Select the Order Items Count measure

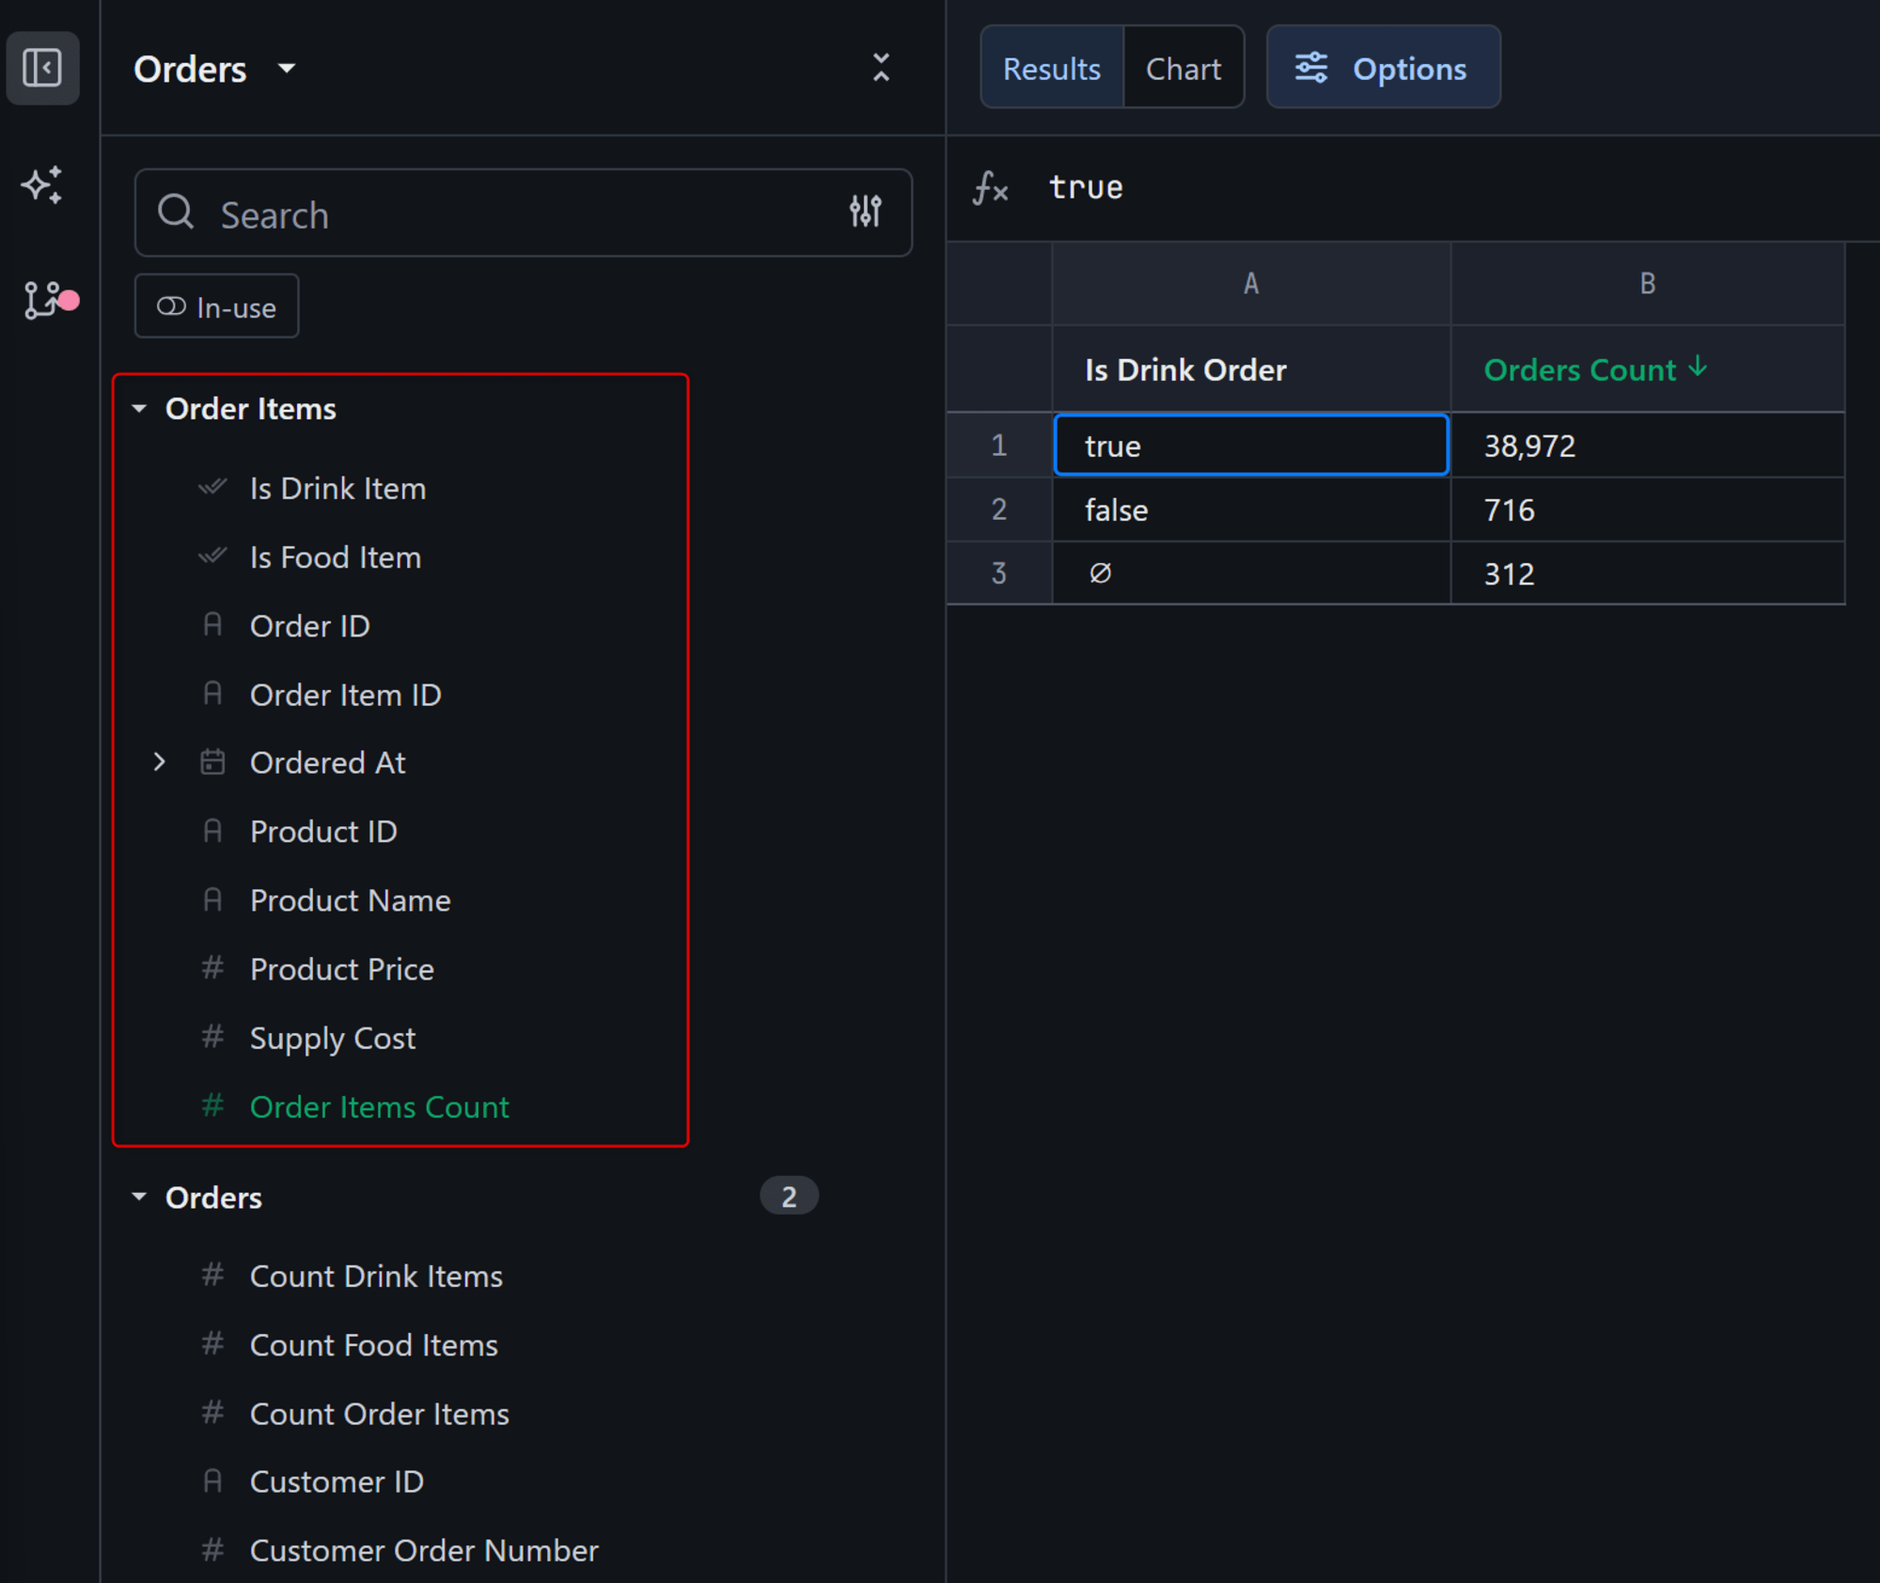coord(380,1106)
